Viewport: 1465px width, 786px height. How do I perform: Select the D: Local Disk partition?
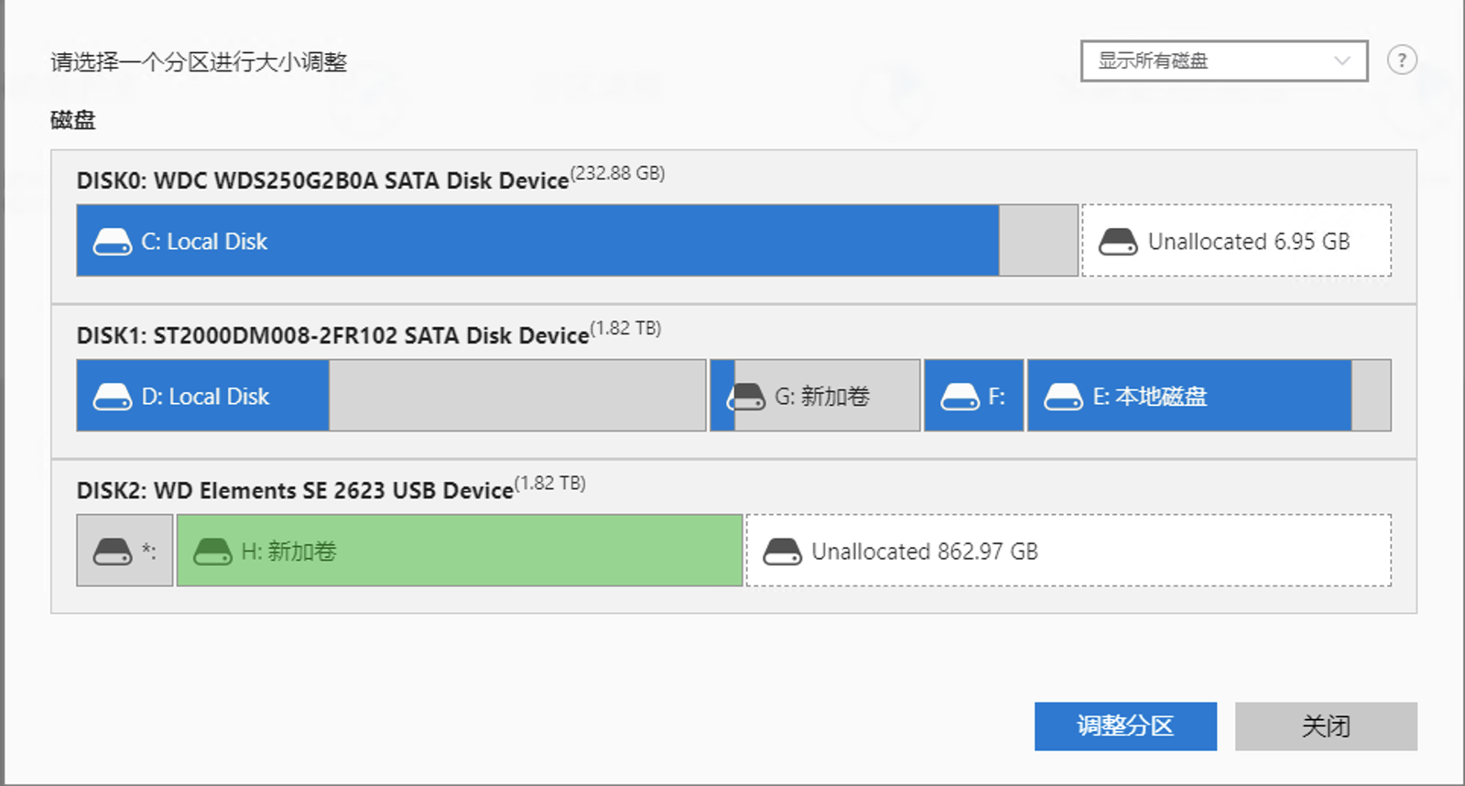pos(391,395)
